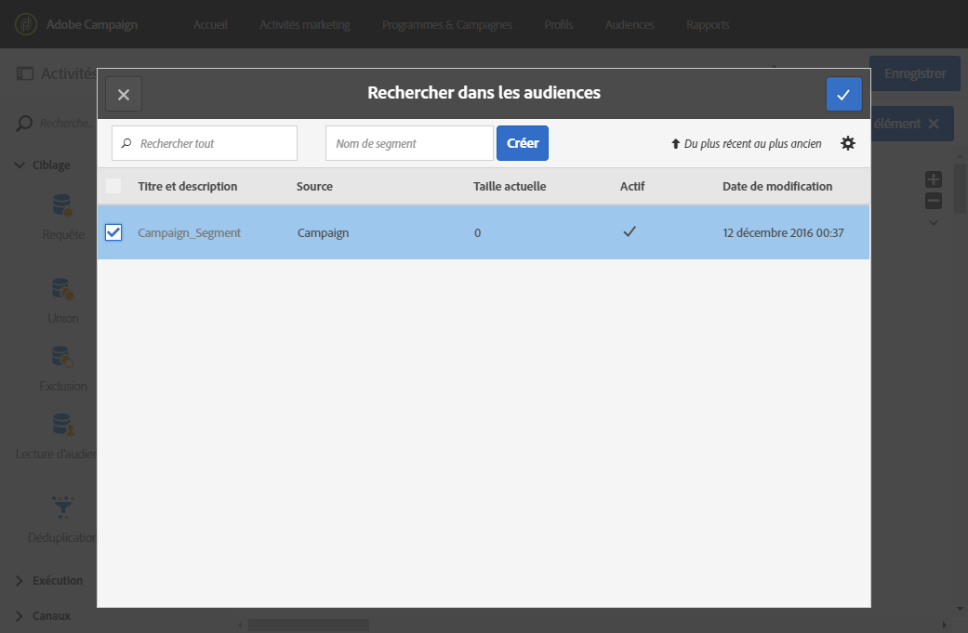Focus the Rechercher tout search field
This screenshot has height=633, width=968.
pos(205,143)
